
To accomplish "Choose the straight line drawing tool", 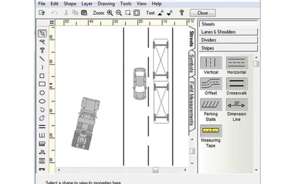I will [42, 58].
